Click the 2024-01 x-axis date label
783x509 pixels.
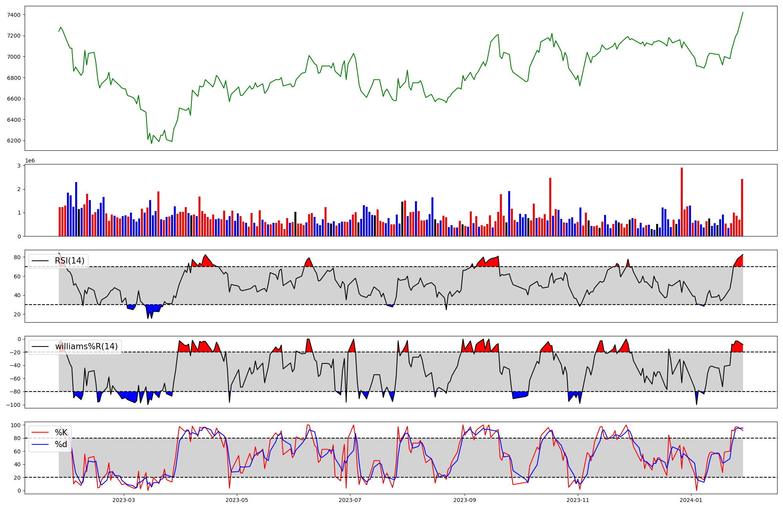691,500
